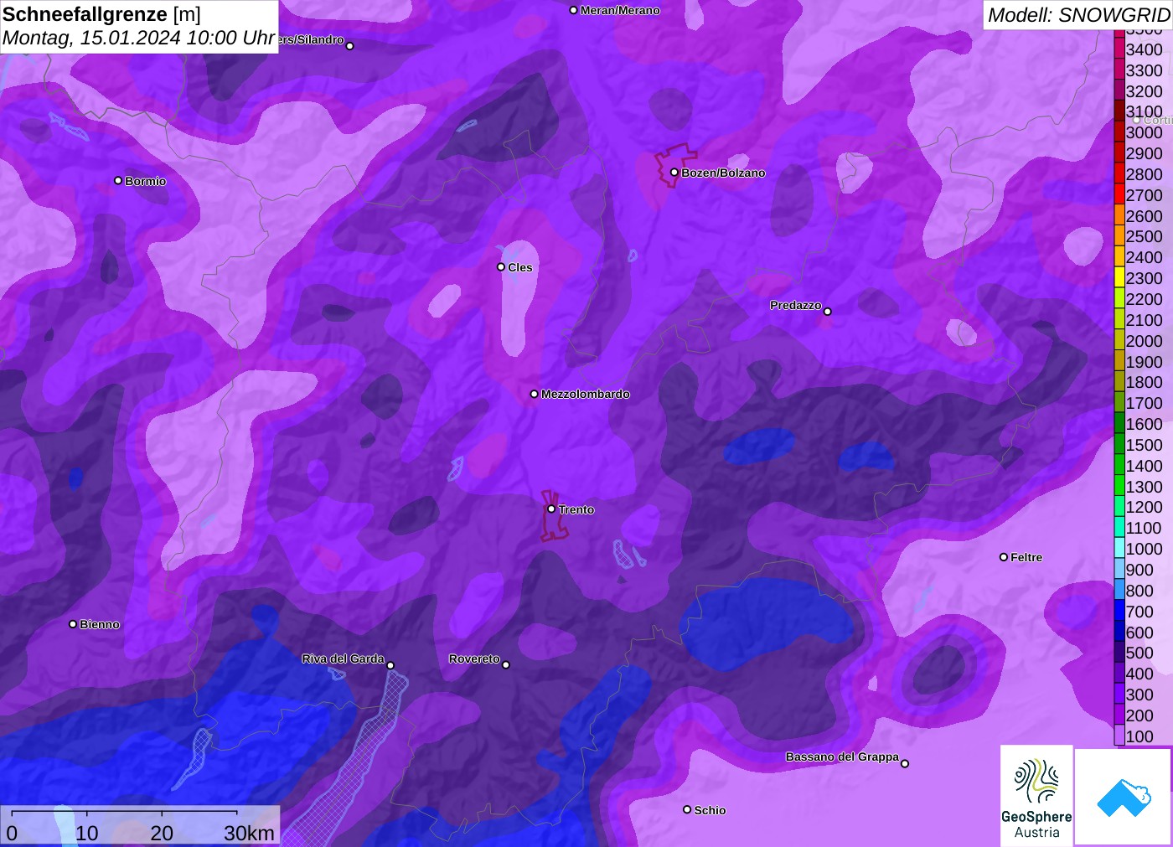
Task: Click legend value 1500
Action: [x=1144, y=445]
